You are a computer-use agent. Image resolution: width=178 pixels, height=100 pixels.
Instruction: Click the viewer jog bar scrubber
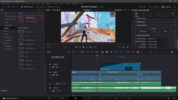pos(48,44)
